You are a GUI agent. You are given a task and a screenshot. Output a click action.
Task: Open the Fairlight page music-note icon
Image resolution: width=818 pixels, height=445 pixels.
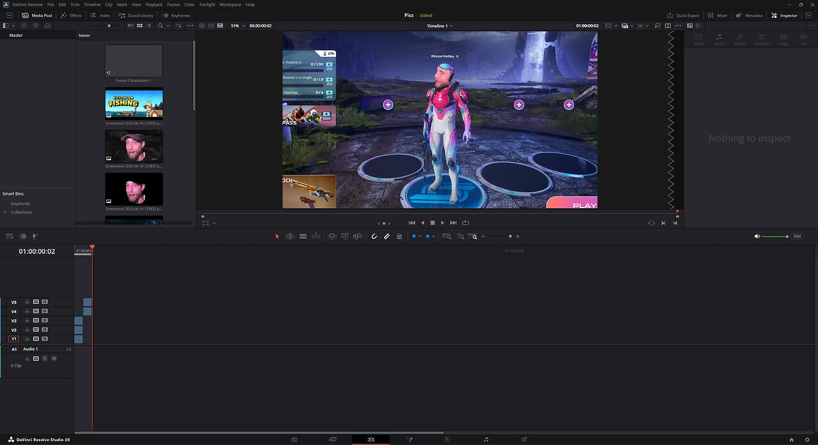pos(486,439)
